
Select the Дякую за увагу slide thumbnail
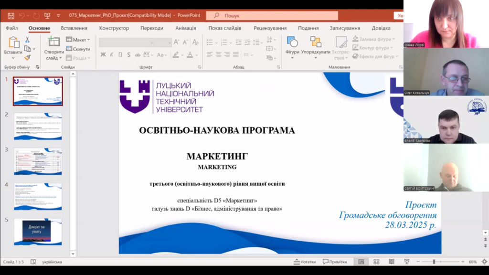click(x=38, y=232)
